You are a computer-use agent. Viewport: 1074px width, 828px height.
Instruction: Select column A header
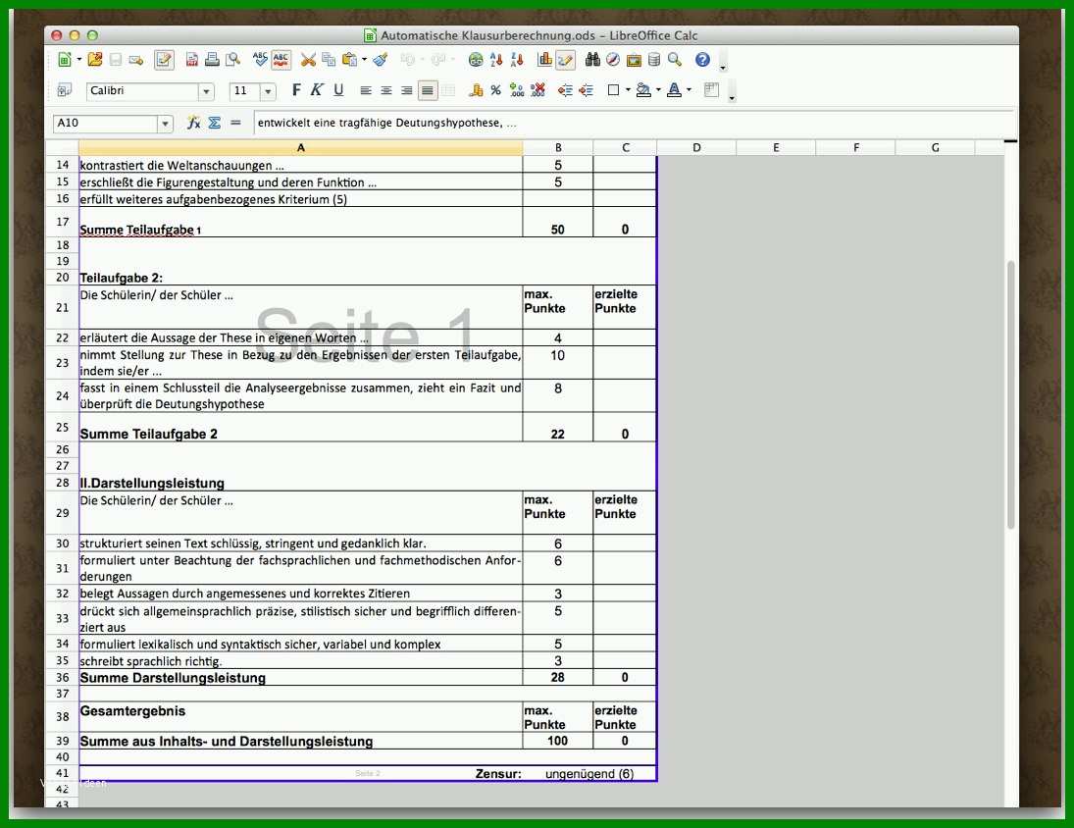[x=301, y=147]
